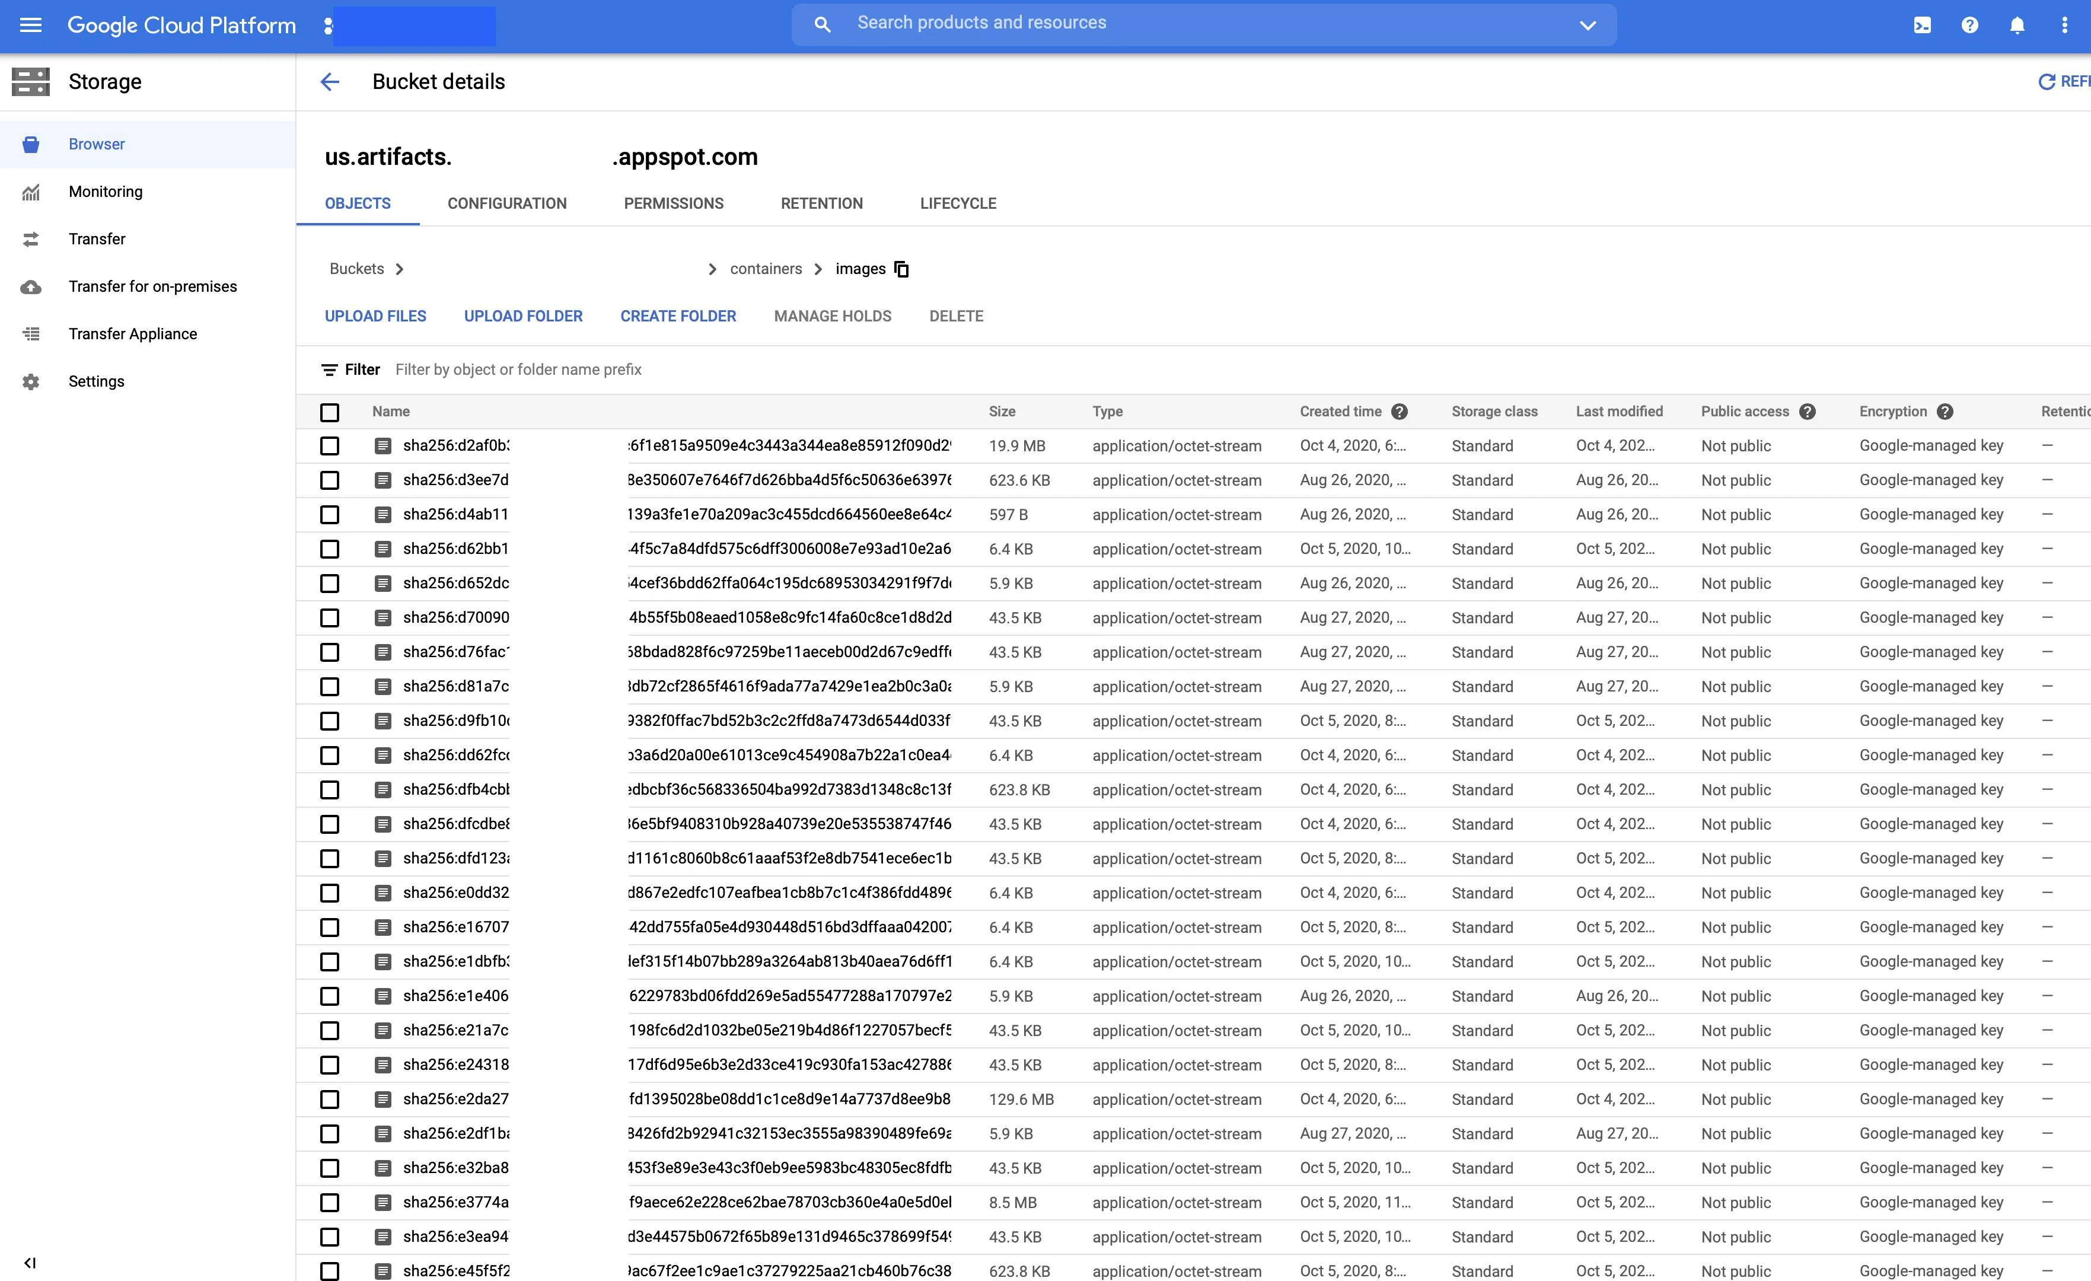The image size is (2091, 1281).
Task: Select checkbox for the 129.6 MB object
Action: coord(329,1100)
